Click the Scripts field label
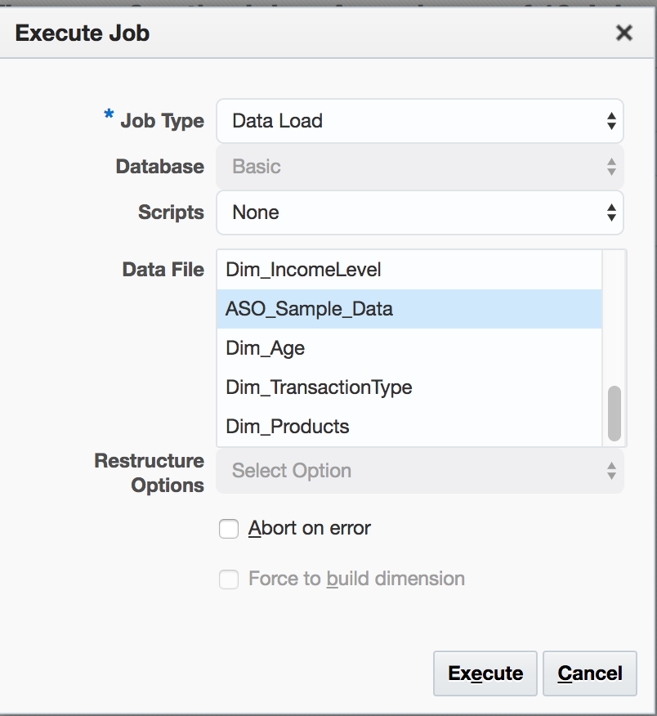The image size is (657, 716). [x=171, y=213]
